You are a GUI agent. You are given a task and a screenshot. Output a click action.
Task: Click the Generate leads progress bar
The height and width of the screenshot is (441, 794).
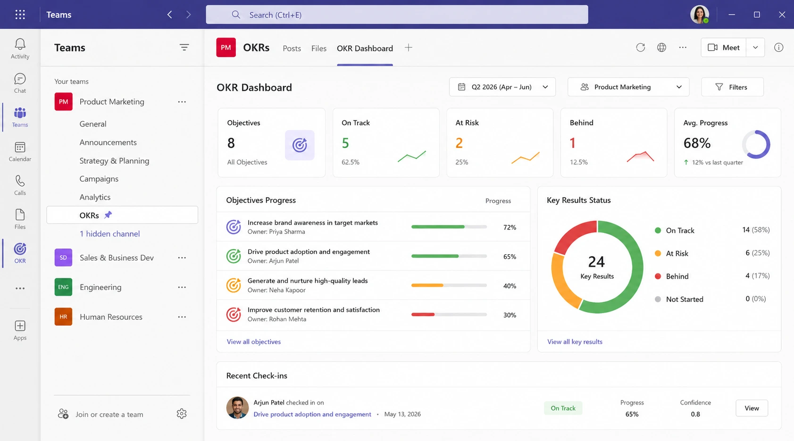click(449, 285)
